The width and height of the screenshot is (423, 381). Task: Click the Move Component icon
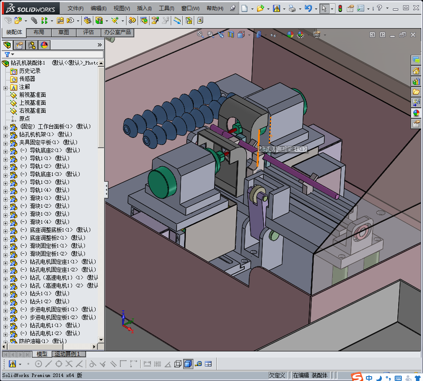tap(70, 20)
